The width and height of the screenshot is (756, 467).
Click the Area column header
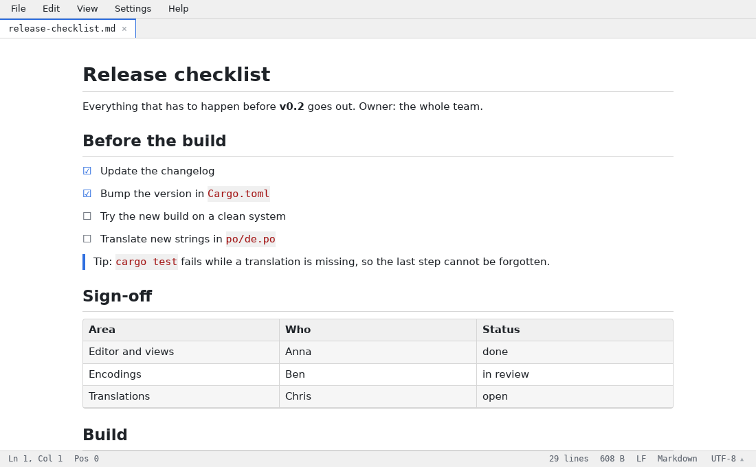181,330
